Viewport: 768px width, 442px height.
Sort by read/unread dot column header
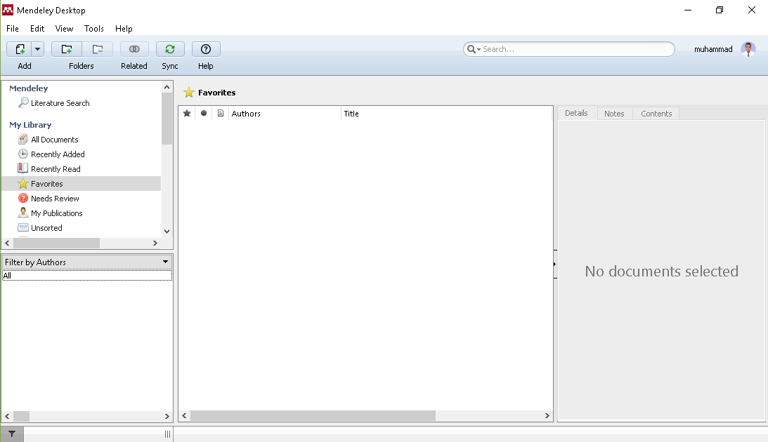[x=204, y=114]
